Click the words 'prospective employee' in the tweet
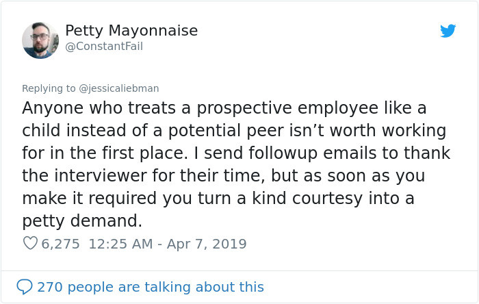Screen dimensions: 479x304 click(287, 108)
